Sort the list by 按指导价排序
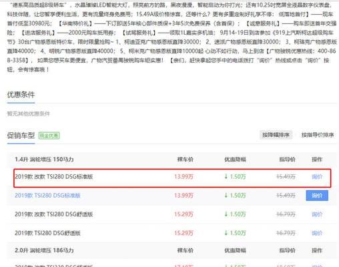Image resolution: width=339 pixels, height=267 pixels. pyautogui.click(x=318, y=135)
